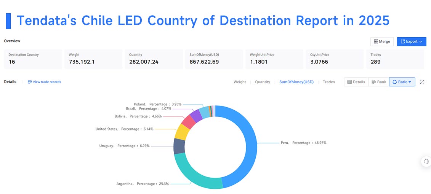The height and width of the screenshot is (194, 431).
Task: Click the Overview section heading
Action: coord(12,41)
